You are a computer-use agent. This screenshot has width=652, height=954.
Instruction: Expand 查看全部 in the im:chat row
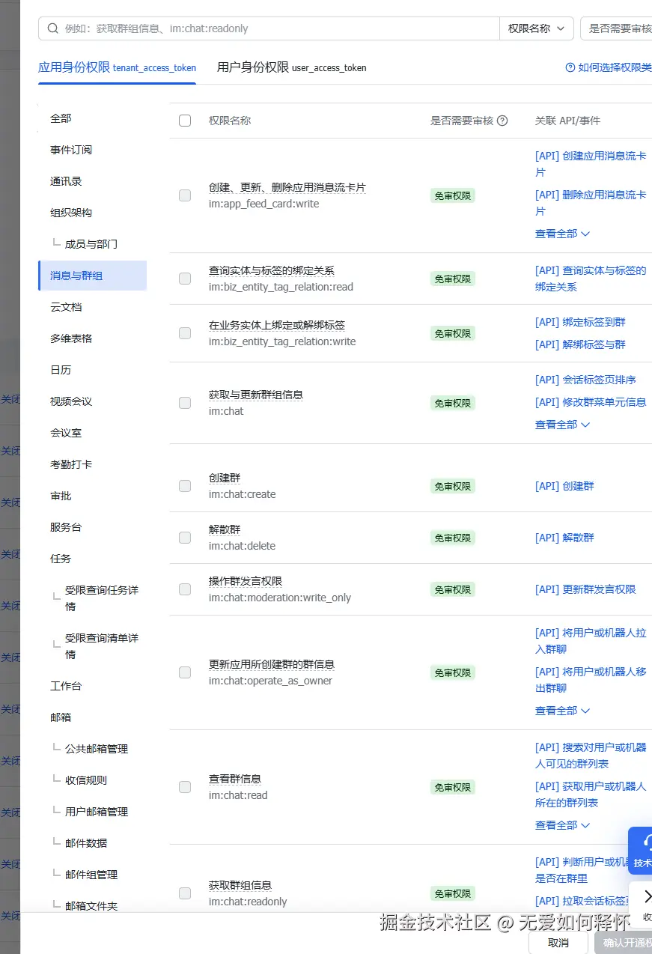point(563,425)
